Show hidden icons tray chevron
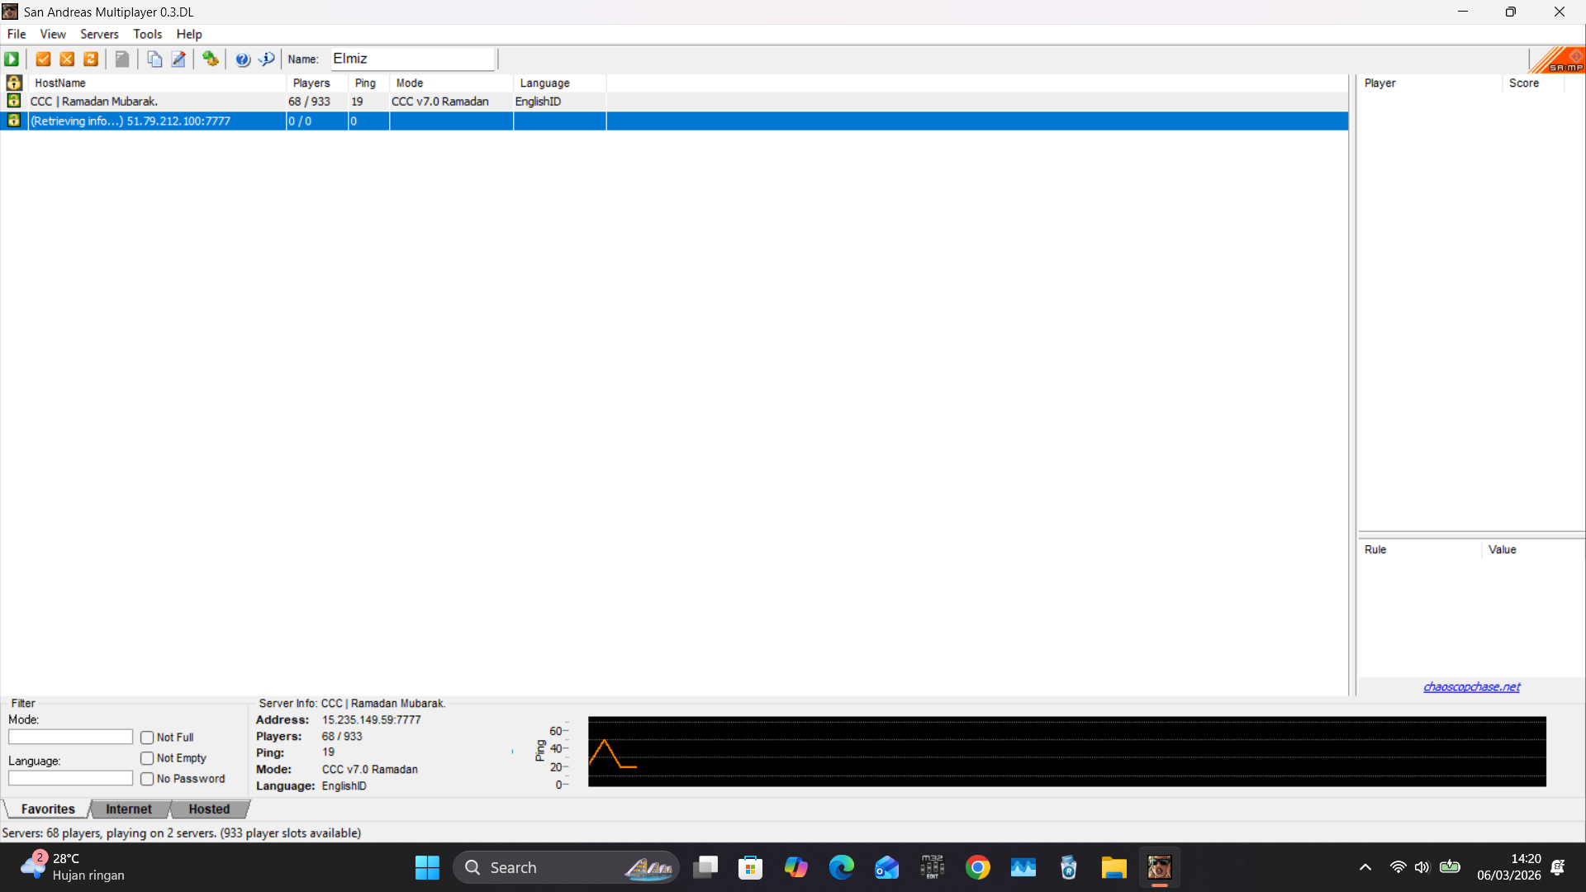Viewport: 1586px width, 892px height. click(1365, 867)
